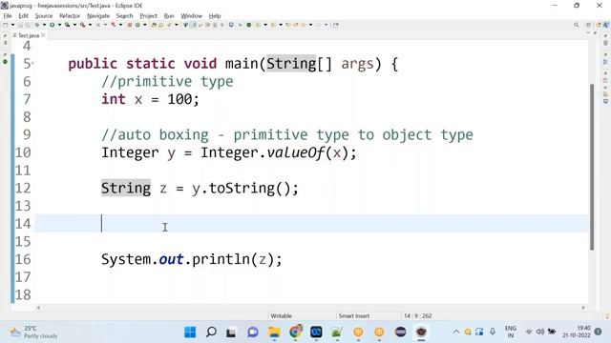Click the Open export arrow toolbar icon
611x343 pixels.
click(336, 25)
